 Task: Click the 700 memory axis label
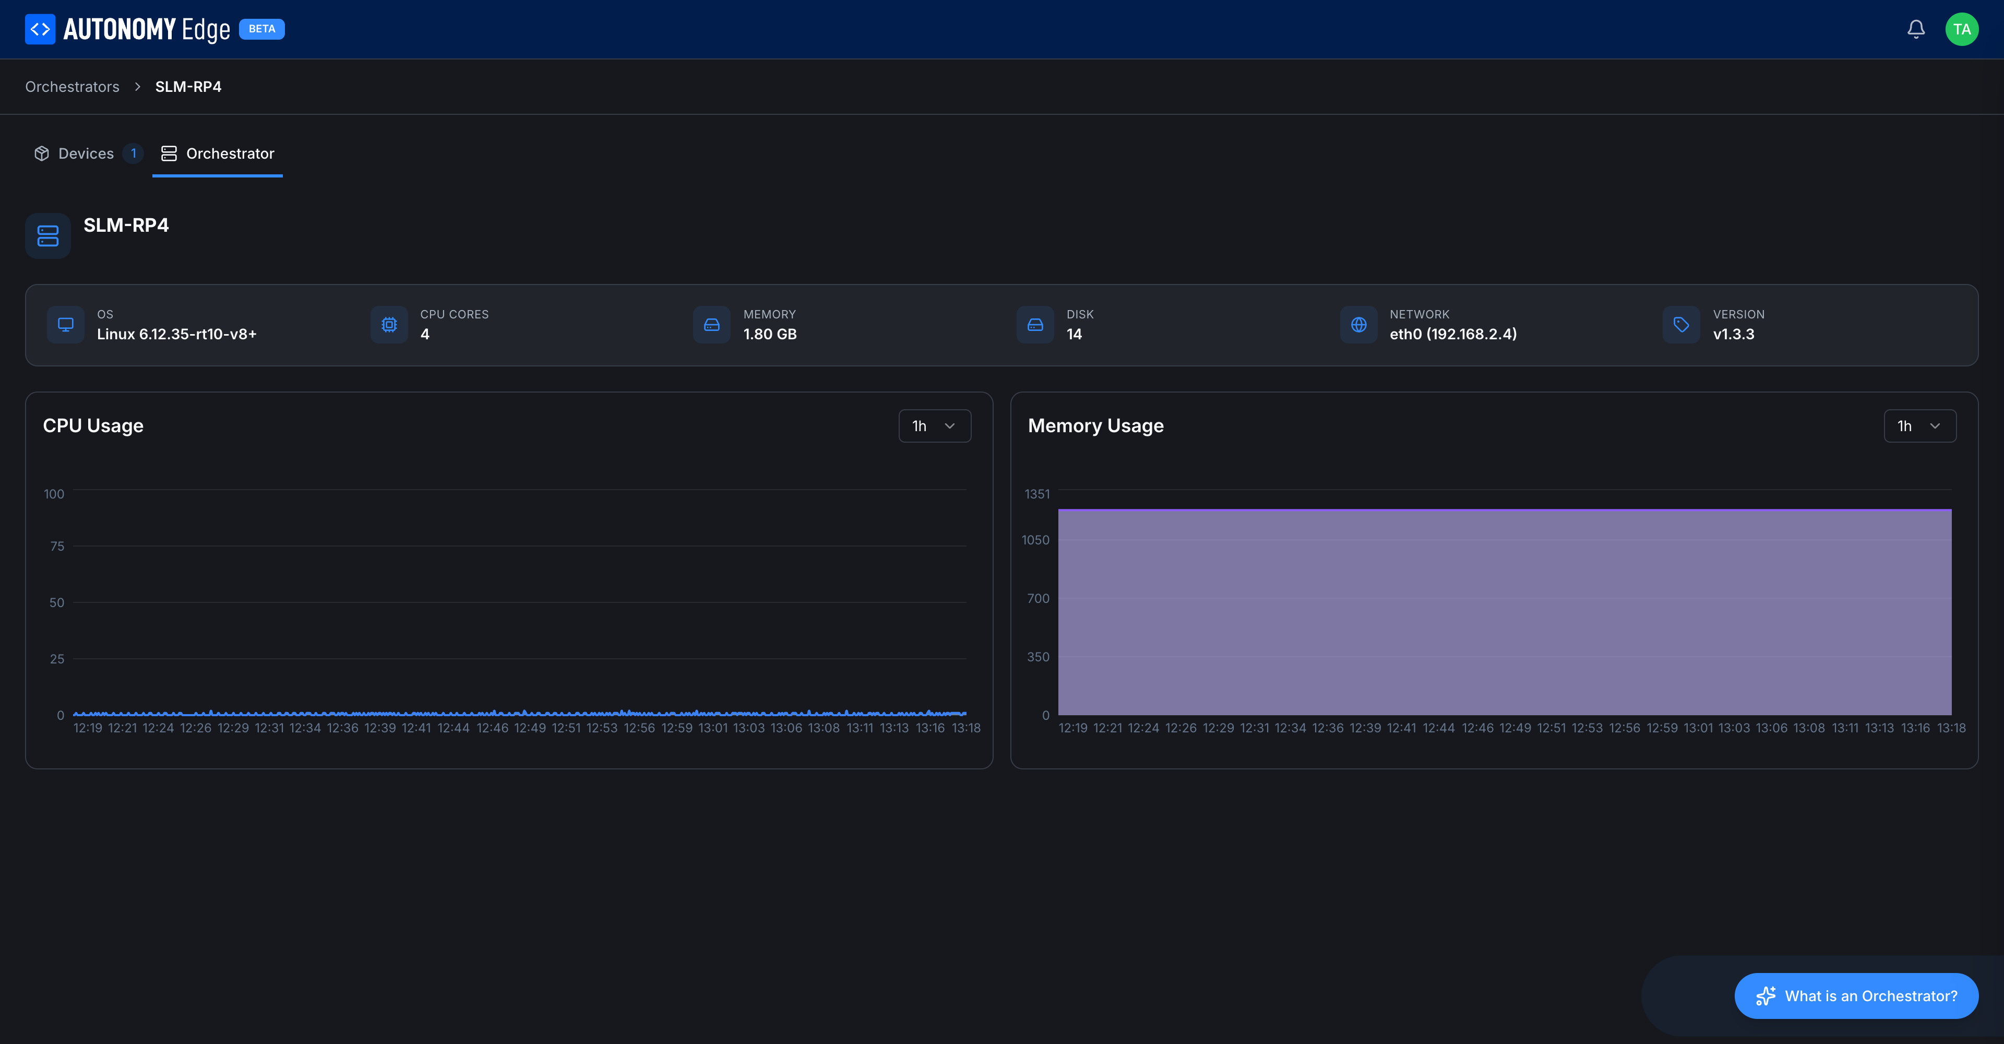(x=1038, y=598)
